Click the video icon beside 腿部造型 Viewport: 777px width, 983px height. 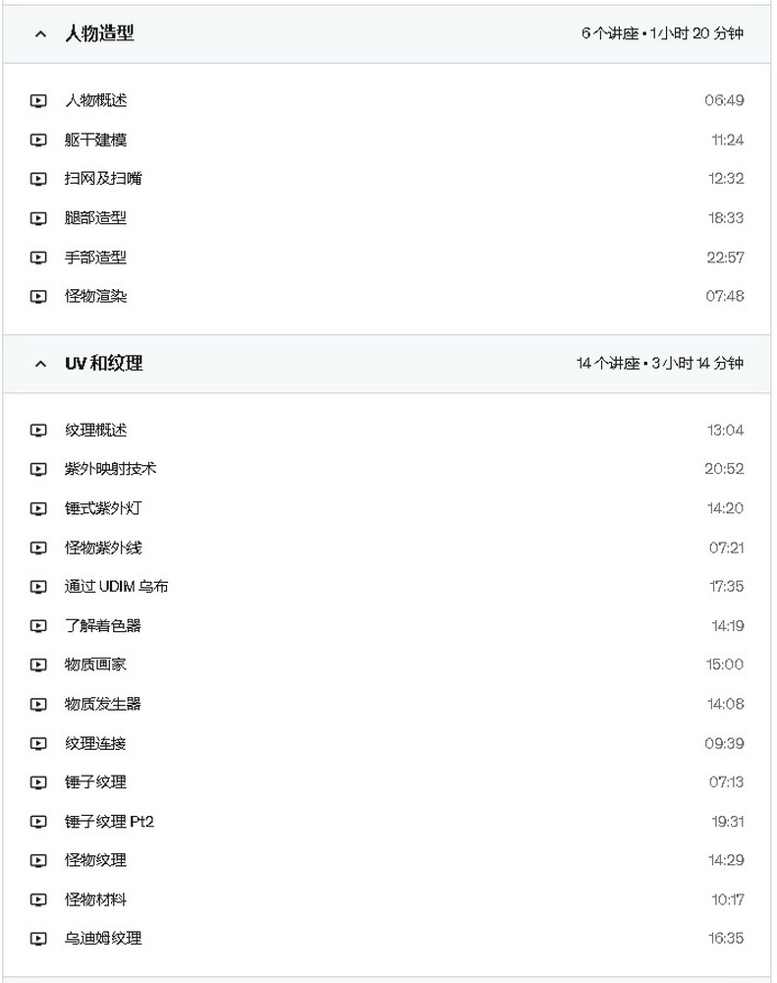coord(38,218)
